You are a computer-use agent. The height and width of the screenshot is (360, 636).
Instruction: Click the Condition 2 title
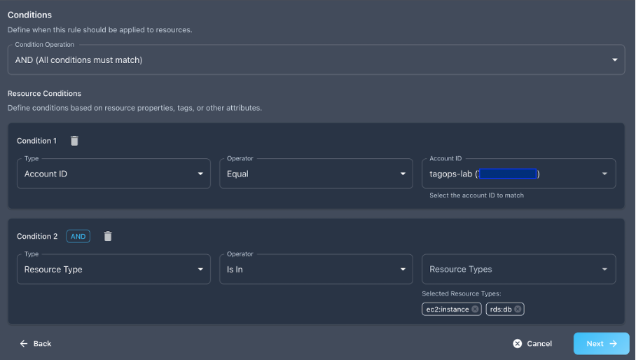pos(37,236)
